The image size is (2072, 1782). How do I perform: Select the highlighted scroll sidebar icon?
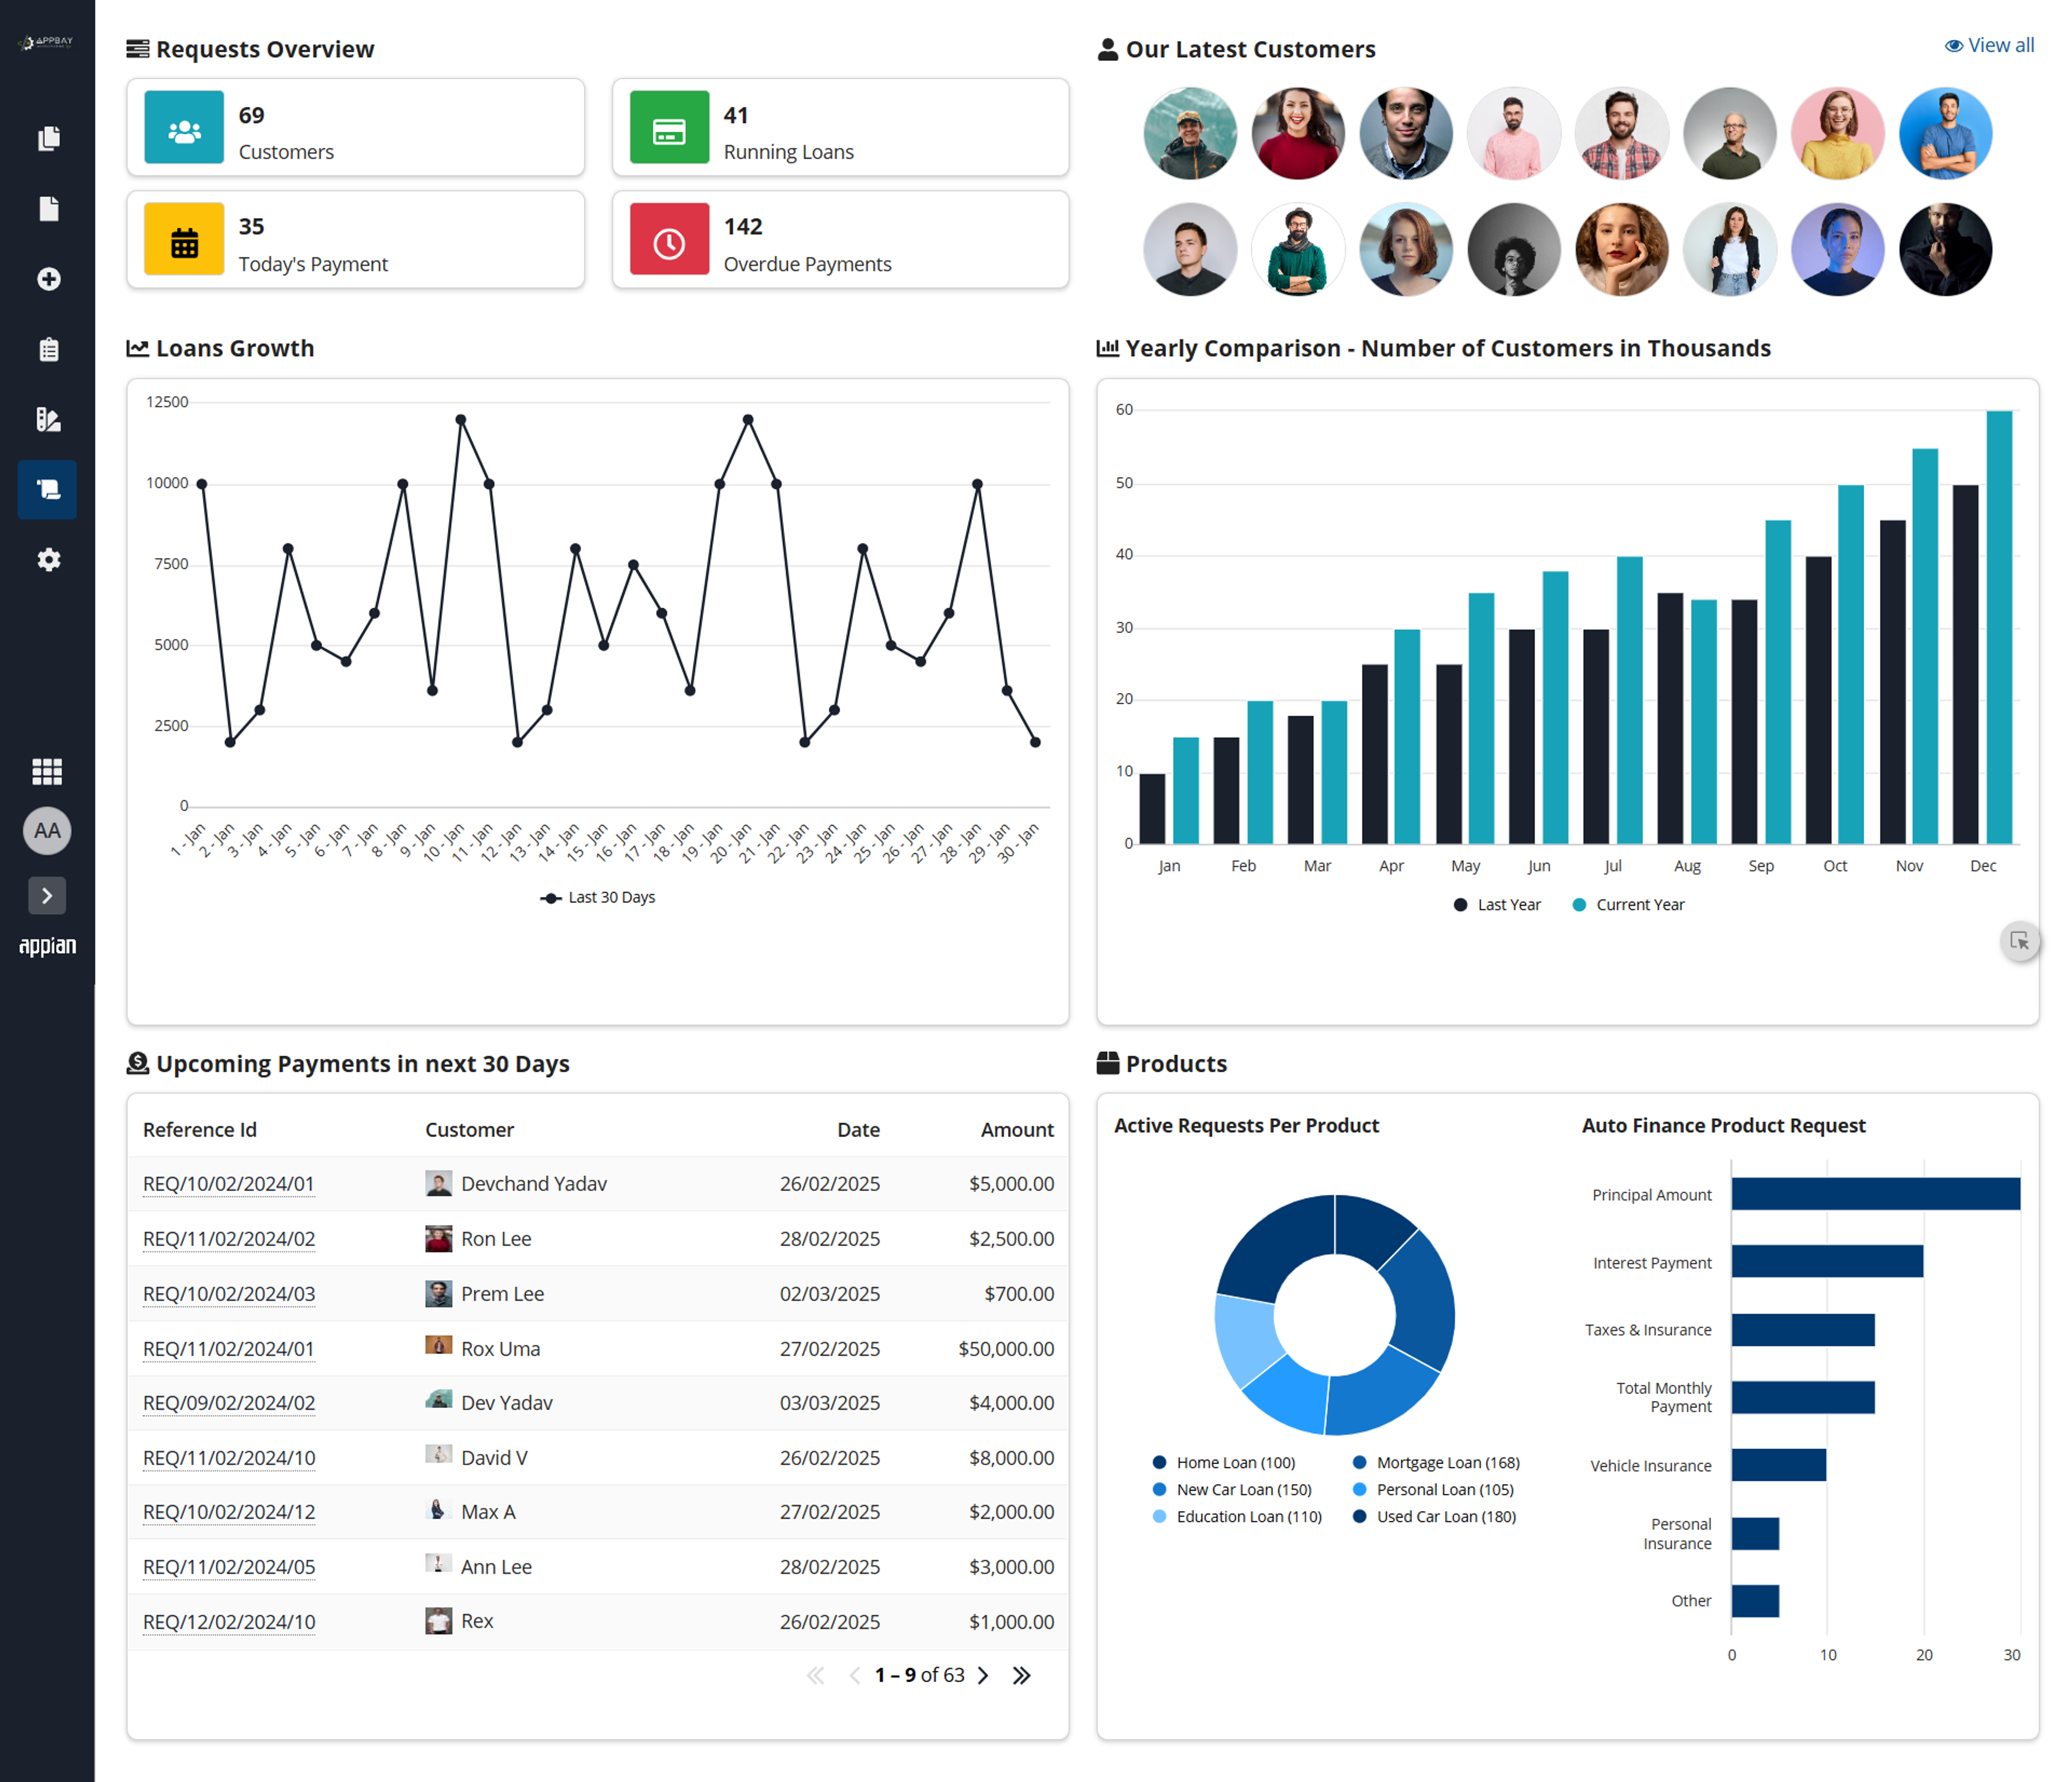47,489
